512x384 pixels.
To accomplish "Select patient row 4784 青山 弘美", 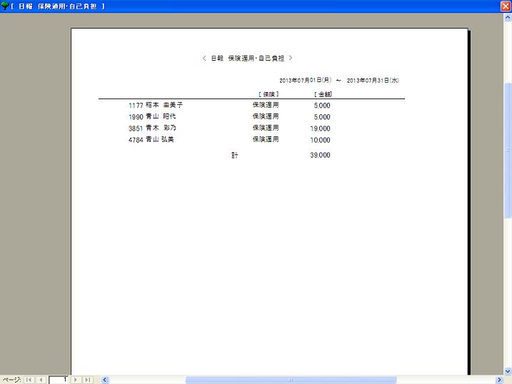I will [229, 140].
